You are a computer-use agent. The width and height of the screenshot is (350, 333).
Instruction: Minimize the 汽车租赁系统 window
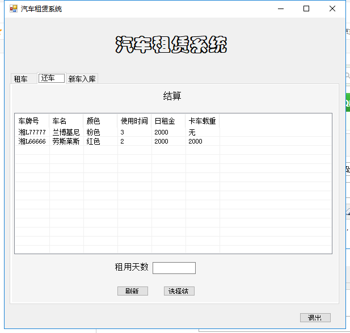(281, 9)
